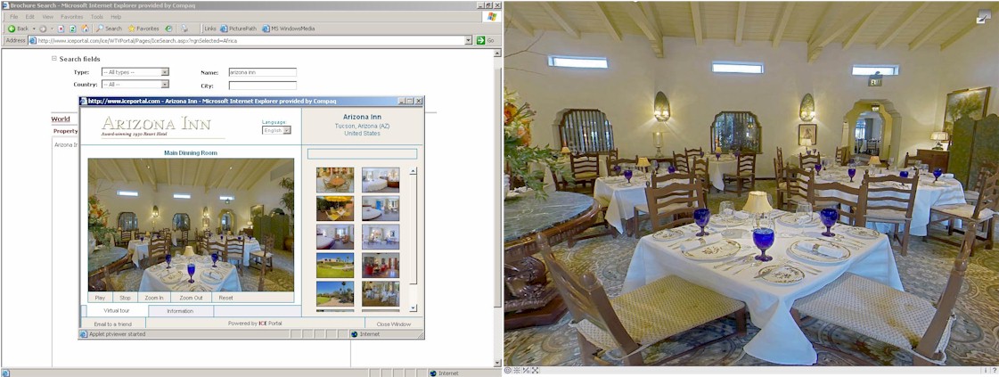Click the main page scrollbar down arrow

pos(498,363)
